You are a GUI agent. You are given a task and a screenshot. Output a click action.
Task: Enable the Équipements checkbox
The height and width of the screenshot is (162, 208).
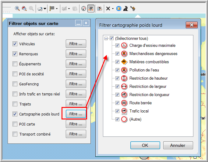(x=15, y=64)
